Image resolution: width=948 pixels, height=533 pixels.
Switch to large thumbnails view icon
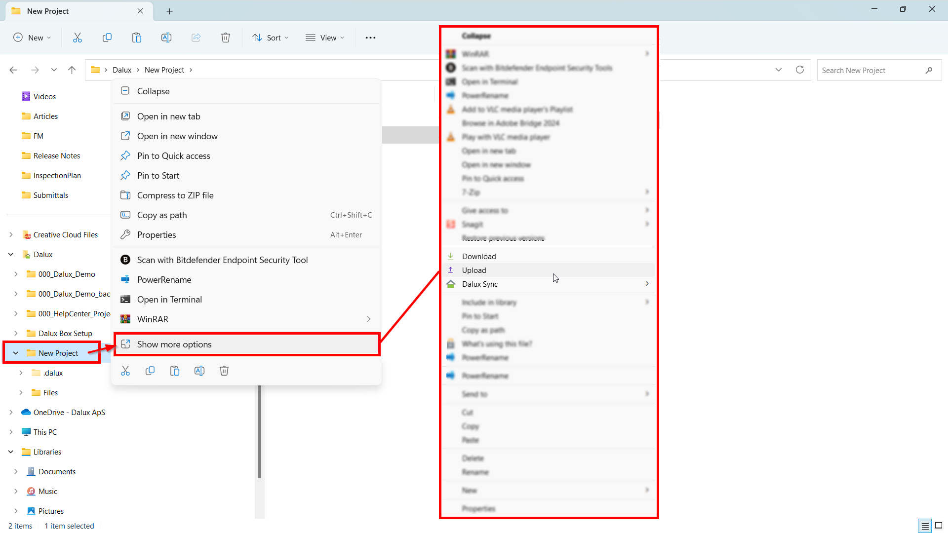pos(939,526)
